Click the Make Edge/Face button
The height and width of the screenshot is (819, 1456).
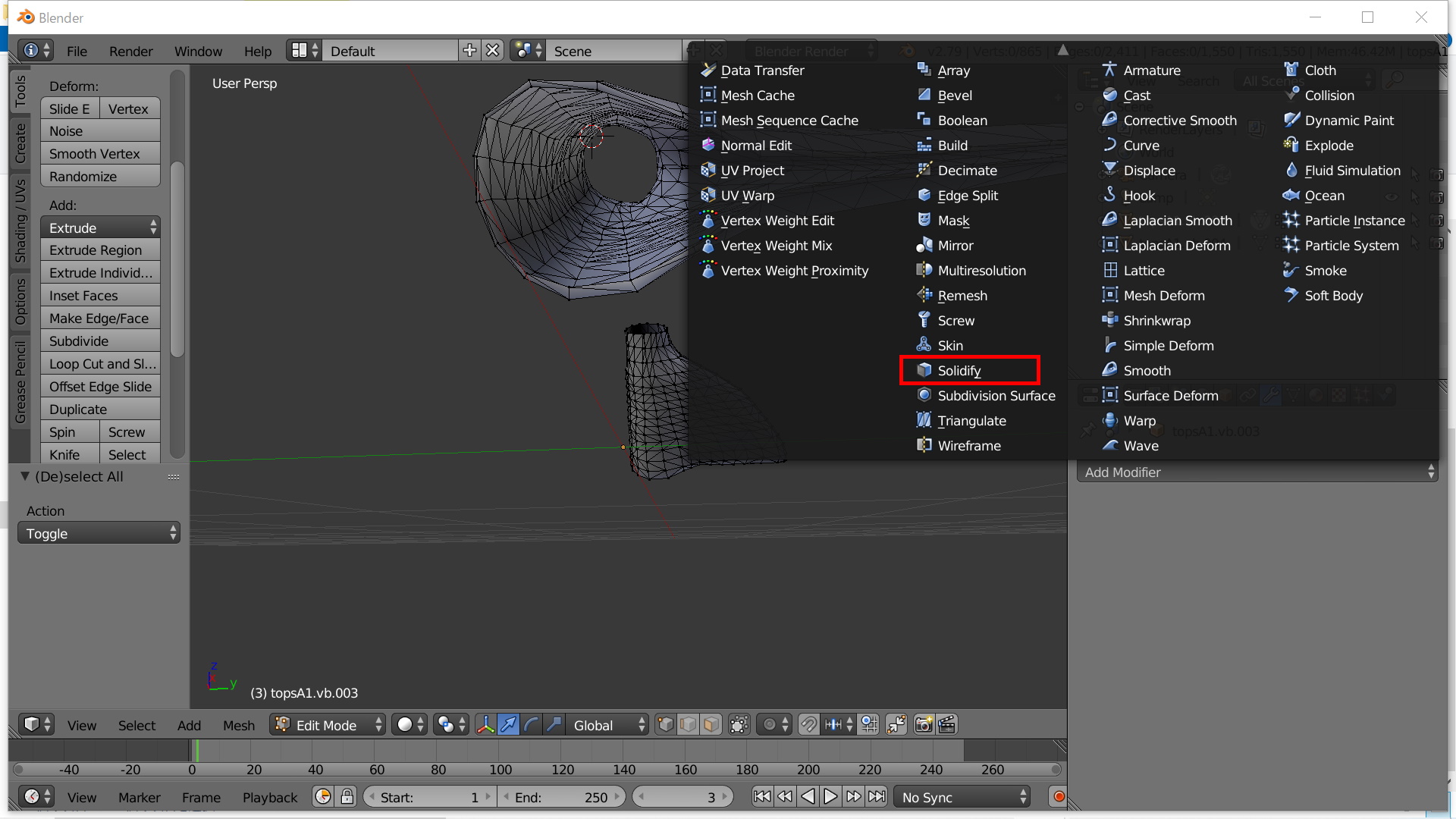(x=100, y=318)
